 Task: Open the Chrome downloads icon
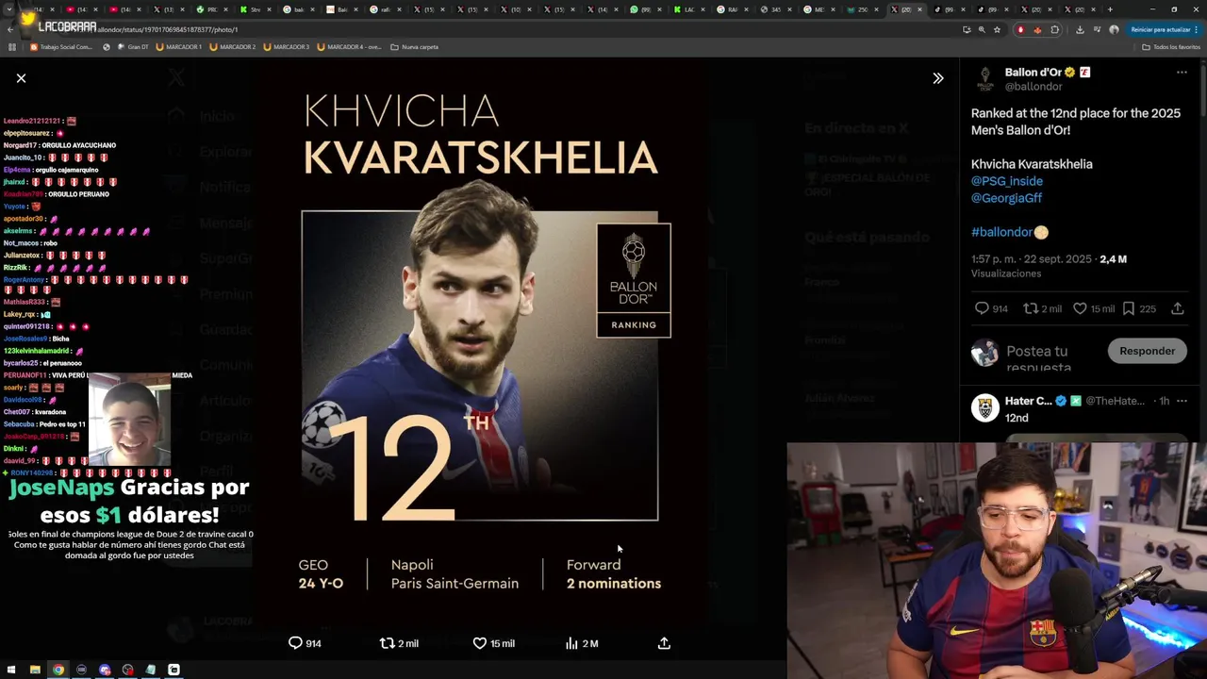tap(1080, 29)
